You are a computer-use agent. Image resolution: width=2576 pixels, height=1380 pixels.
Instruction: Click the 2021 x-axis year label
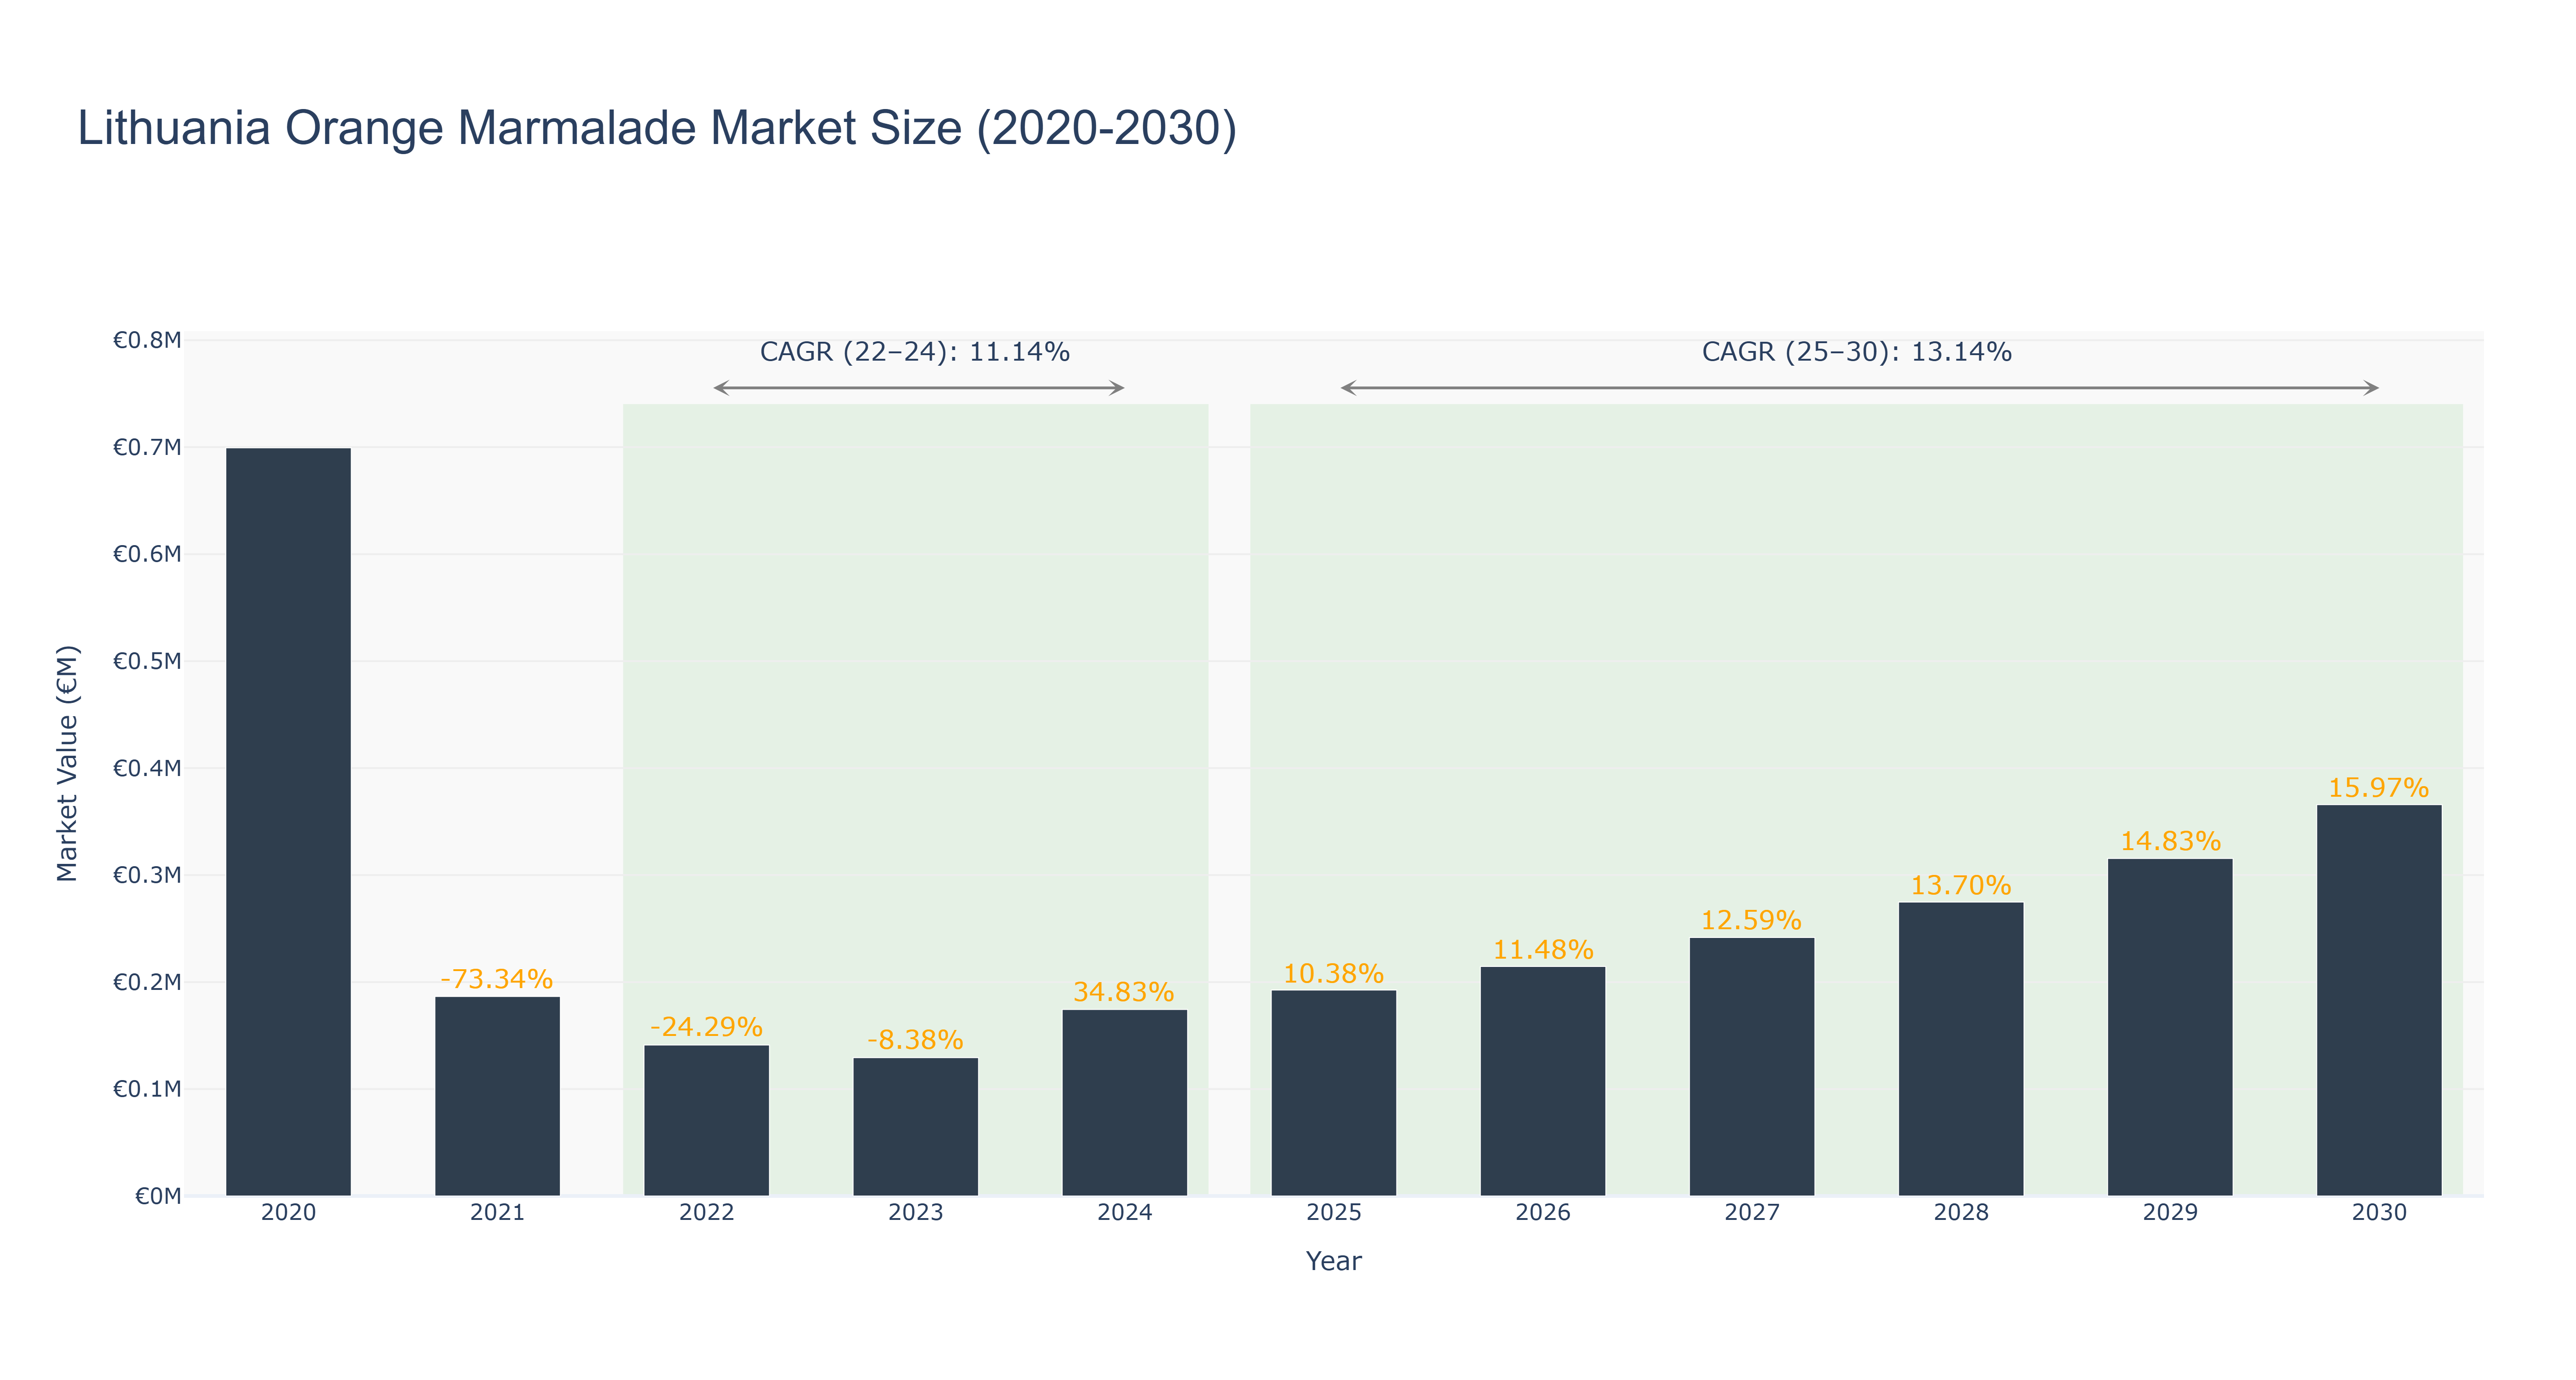point(497,1213)
